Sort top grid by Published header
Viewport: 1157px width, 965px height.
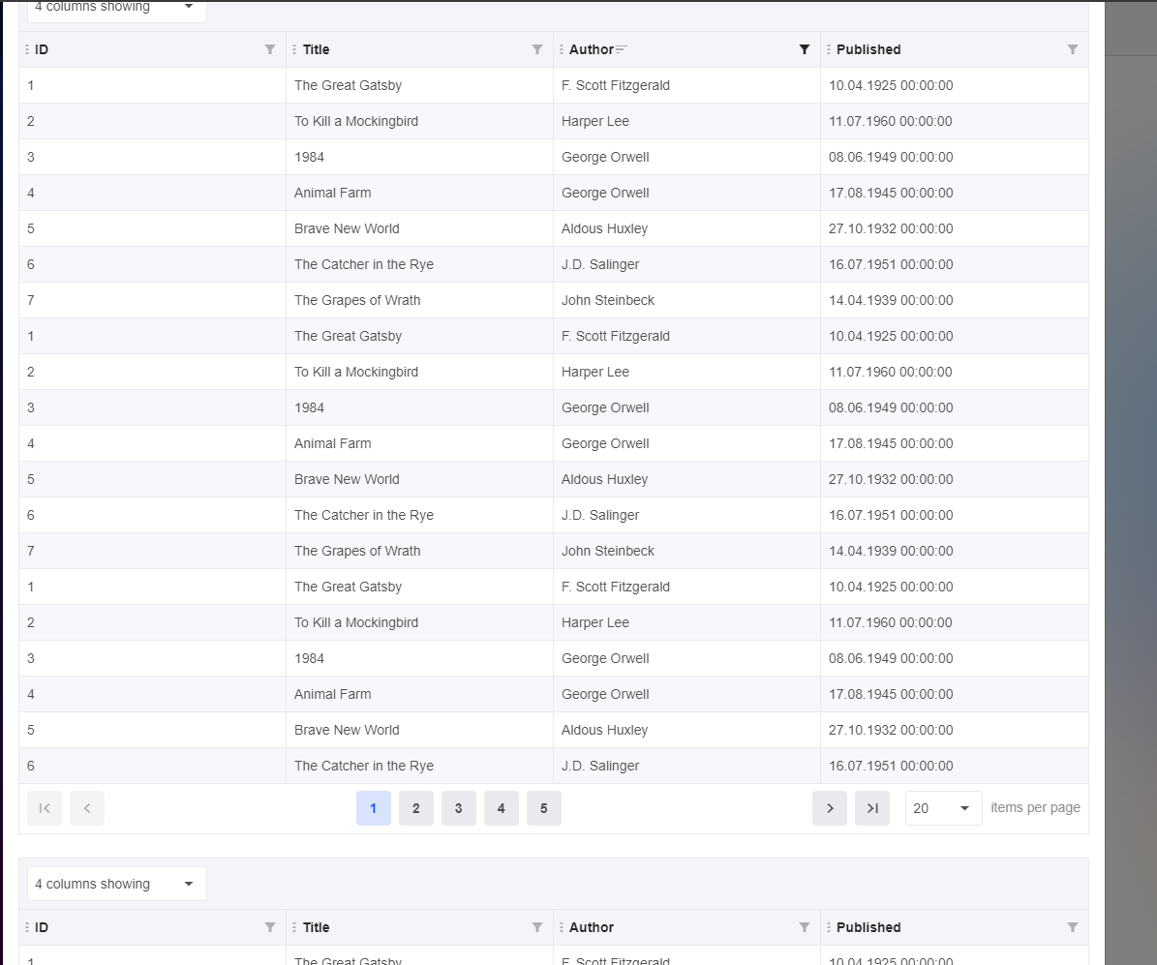click(868, 49)
